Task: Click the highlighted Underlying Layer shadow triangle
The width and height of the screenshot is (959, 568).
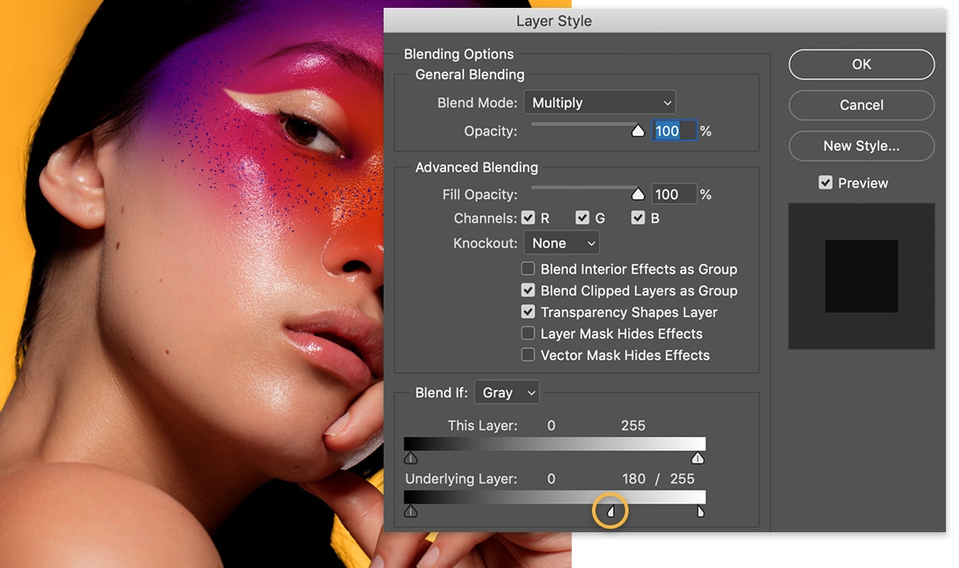Action: point(609,511)
